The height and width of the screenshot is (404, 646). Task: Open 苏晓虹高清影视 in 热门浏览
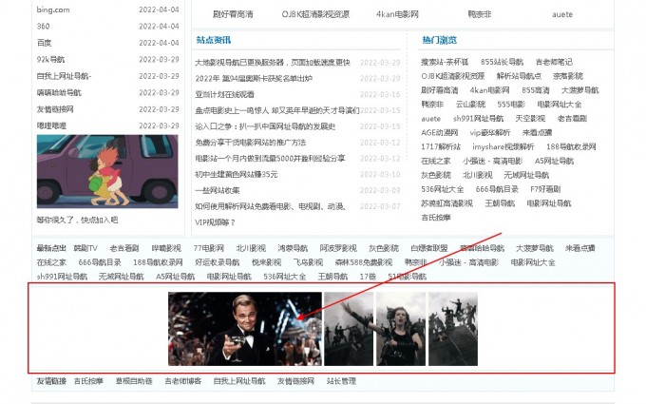click(447, 203)
